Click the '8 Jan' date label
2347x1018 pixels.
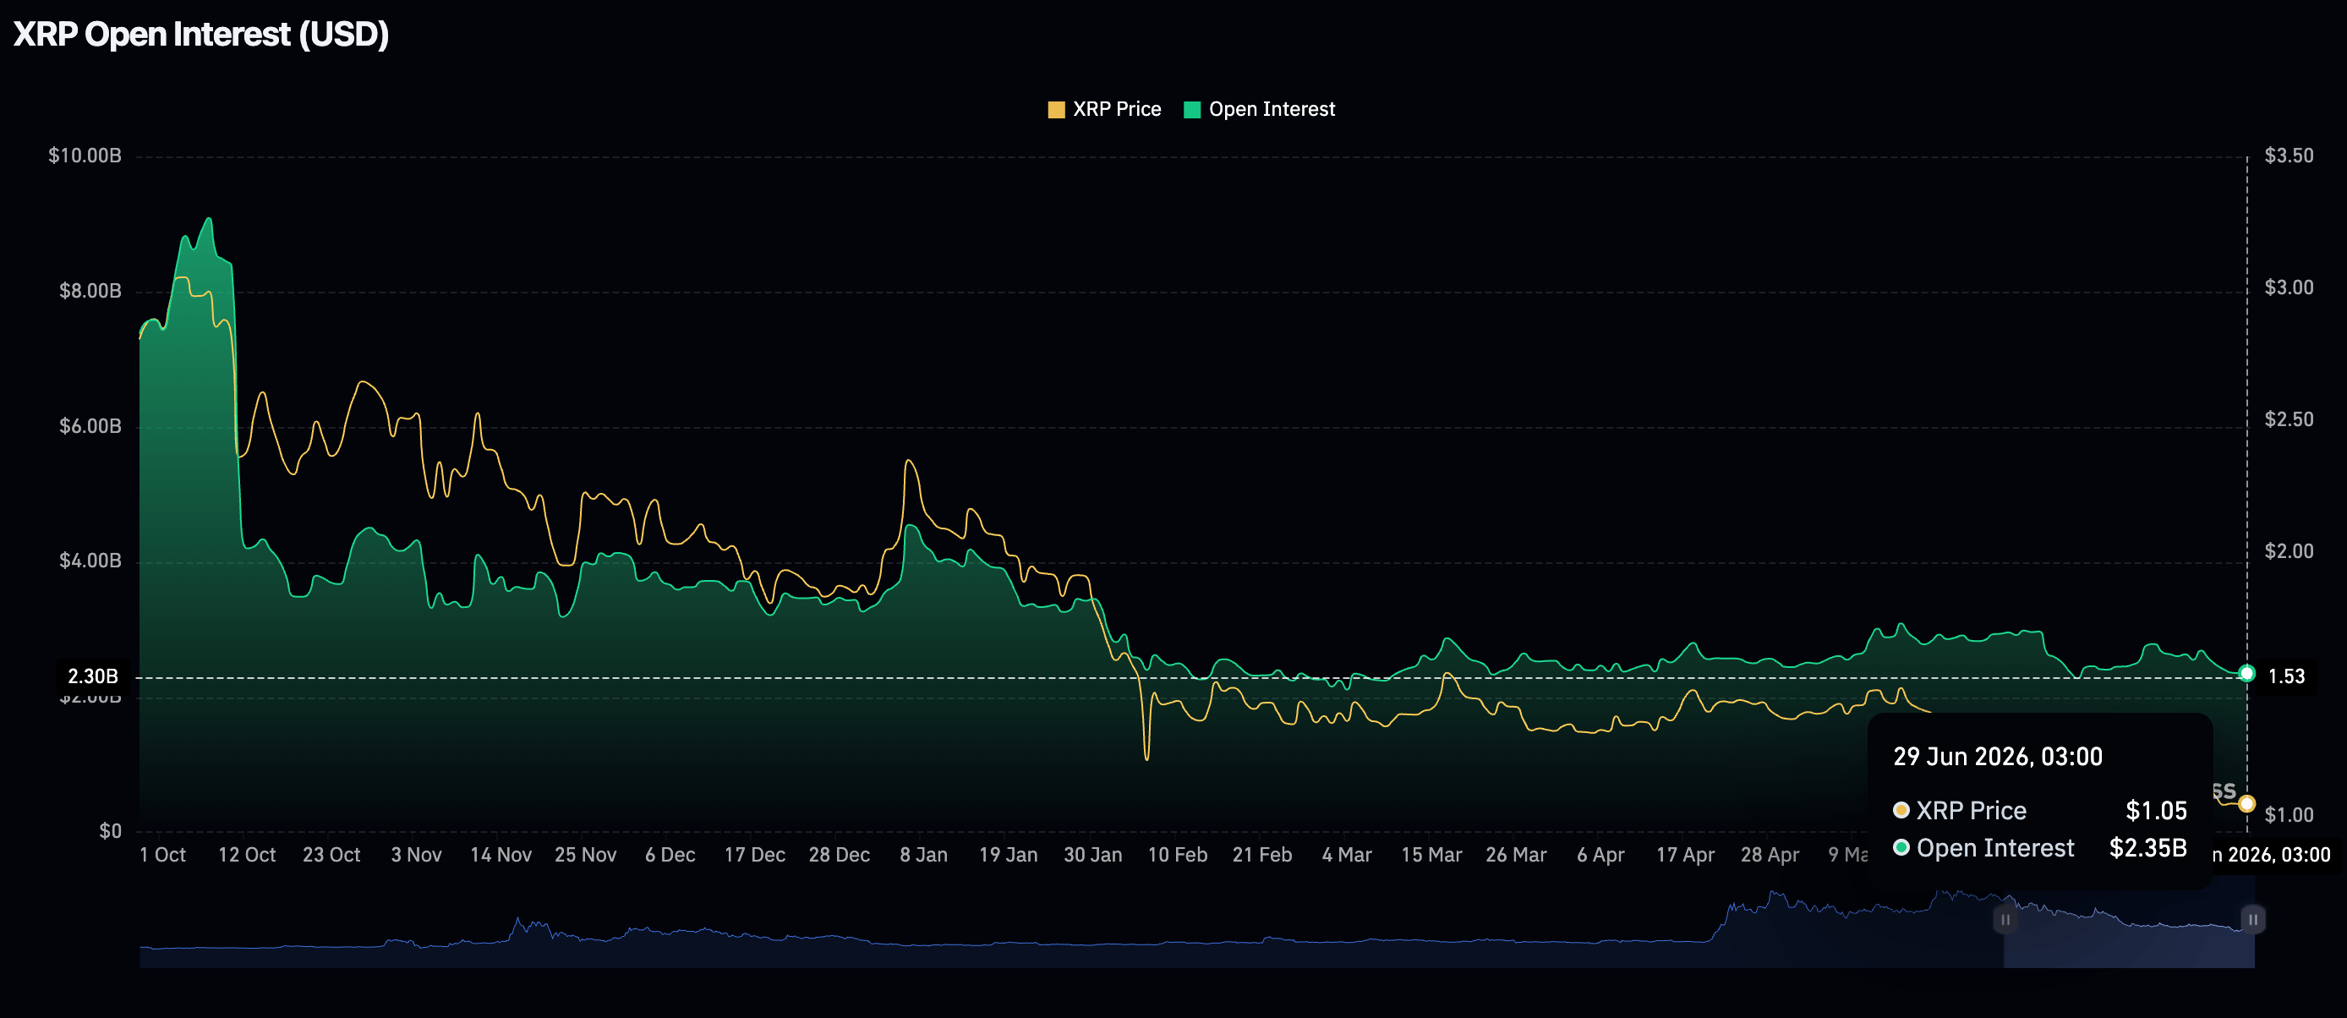coord(924,855)
